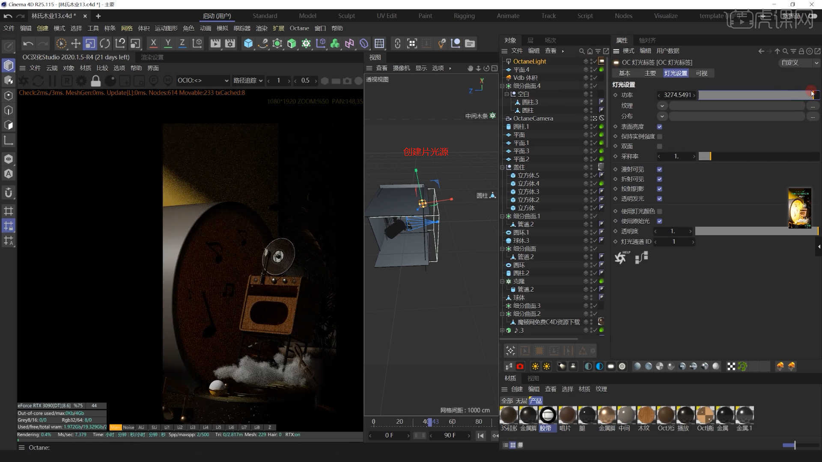Image resolution: width=822 pixels, height=462 pixels.
Task: Click the grid floor scene icon
Action: 379,43
